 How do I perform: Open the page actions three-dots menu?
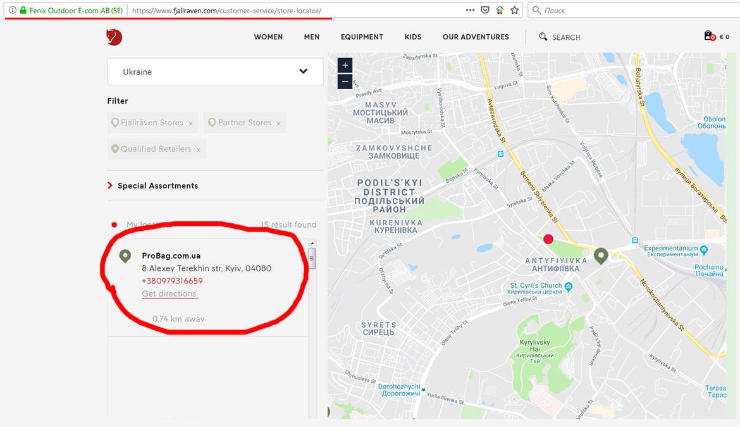coord(470,10)
